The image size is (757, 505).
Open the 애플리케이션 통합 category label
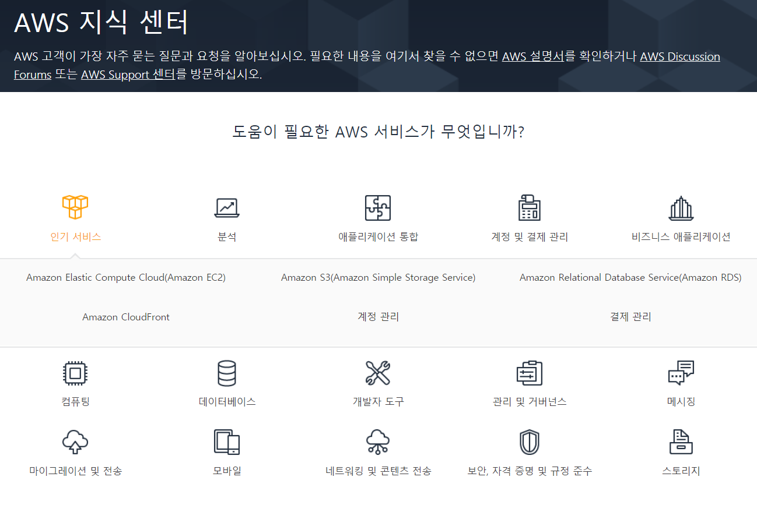(x=378, y=237)
